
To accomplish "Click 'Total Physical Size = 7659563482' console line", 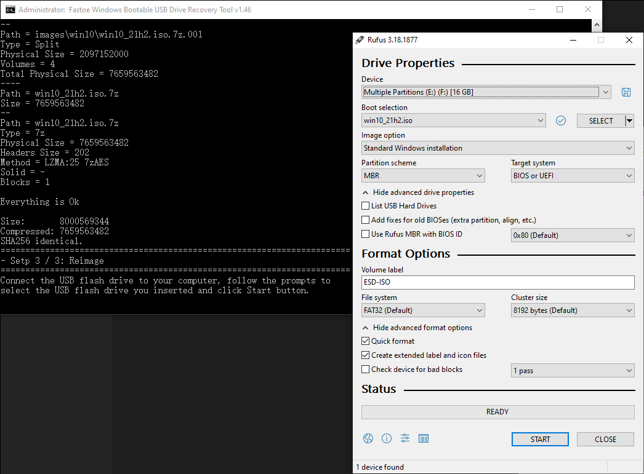I will tap(79, 74).
